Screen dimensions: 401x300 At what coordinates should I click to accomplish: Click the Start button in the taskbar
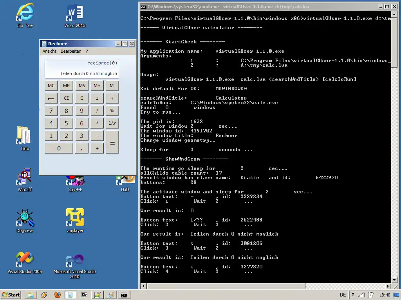pyautogui.click(x=11, y=295)
